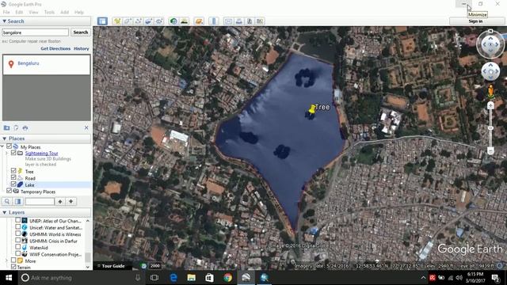The width and height of the screenshot is (507, 285).
Task: Select the Add Path tool
Action: point(138,21)
